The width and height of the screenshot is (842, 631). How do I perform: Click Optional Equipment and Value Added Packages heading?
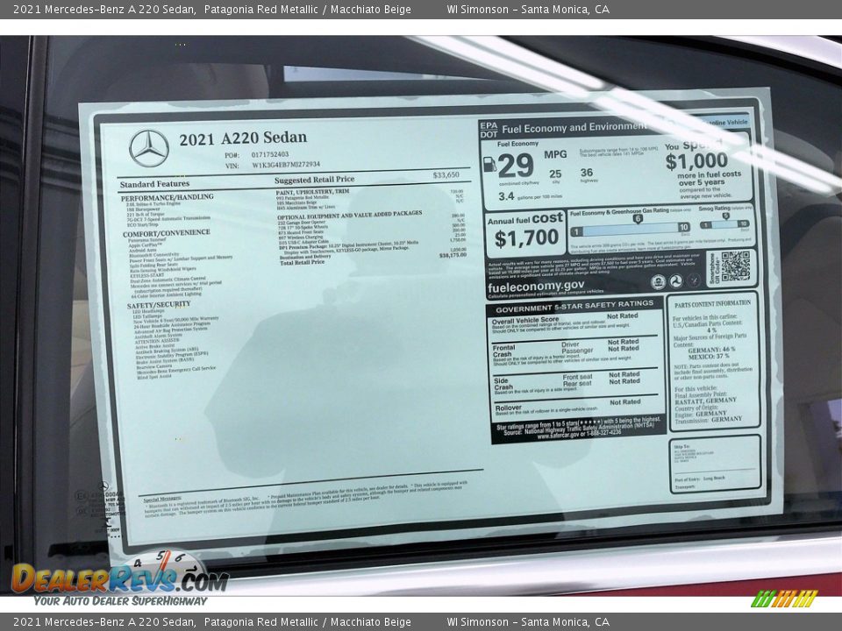[x=350, y=216]
